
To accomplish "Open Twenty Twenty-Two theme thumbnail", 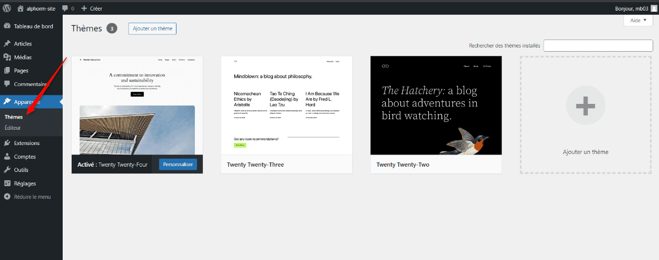I will click(436, 105).
